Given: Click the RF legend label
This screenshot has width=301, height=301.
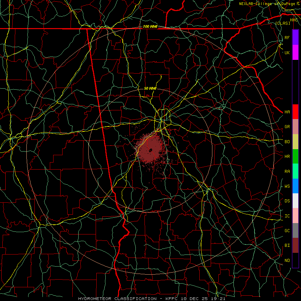Looking at the screenshot, I should (287, 38).
